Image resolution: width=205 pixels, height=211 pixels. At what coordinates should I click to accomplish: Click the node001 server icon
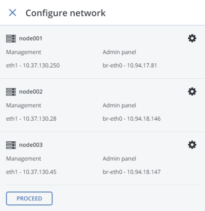tap(11, 38)
